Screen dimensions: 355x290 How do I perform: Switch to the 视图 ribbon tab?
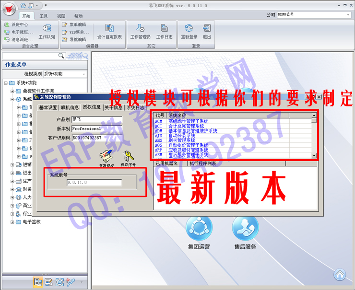(x=61, y=16)
